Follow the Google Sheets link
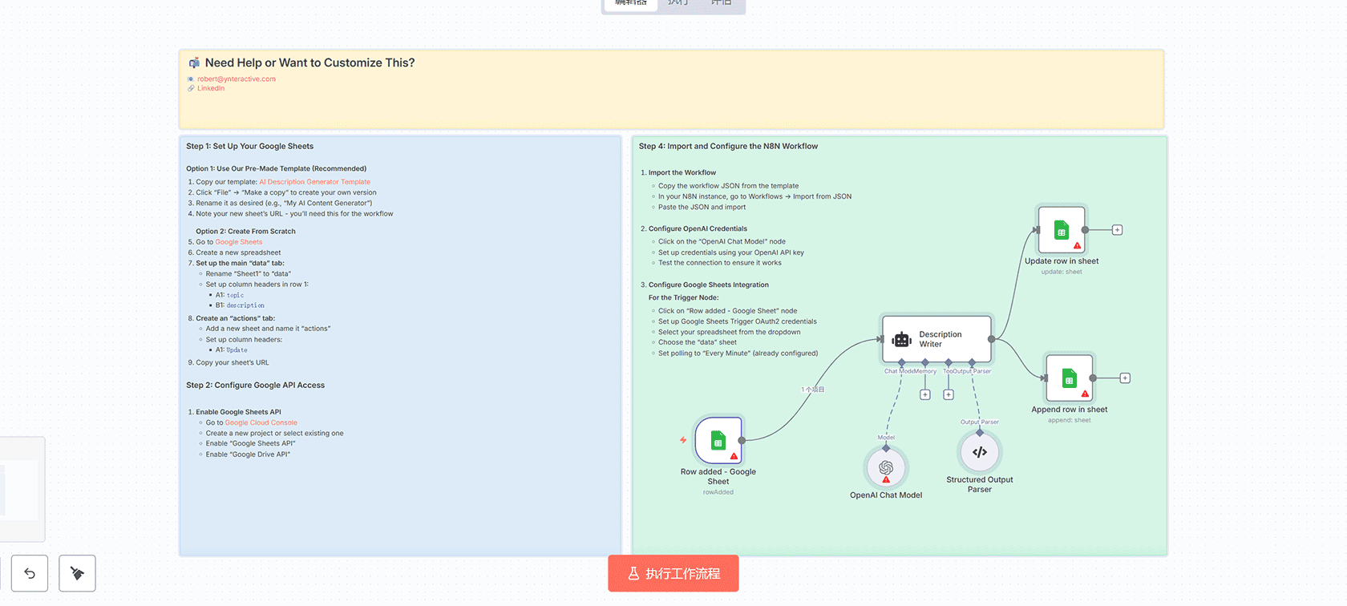This screenshot has height=606, width=1347. (238, 242)
